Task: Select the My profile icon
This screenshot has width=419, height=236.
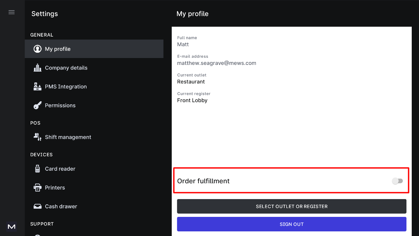Action: [x=37, y=48]
